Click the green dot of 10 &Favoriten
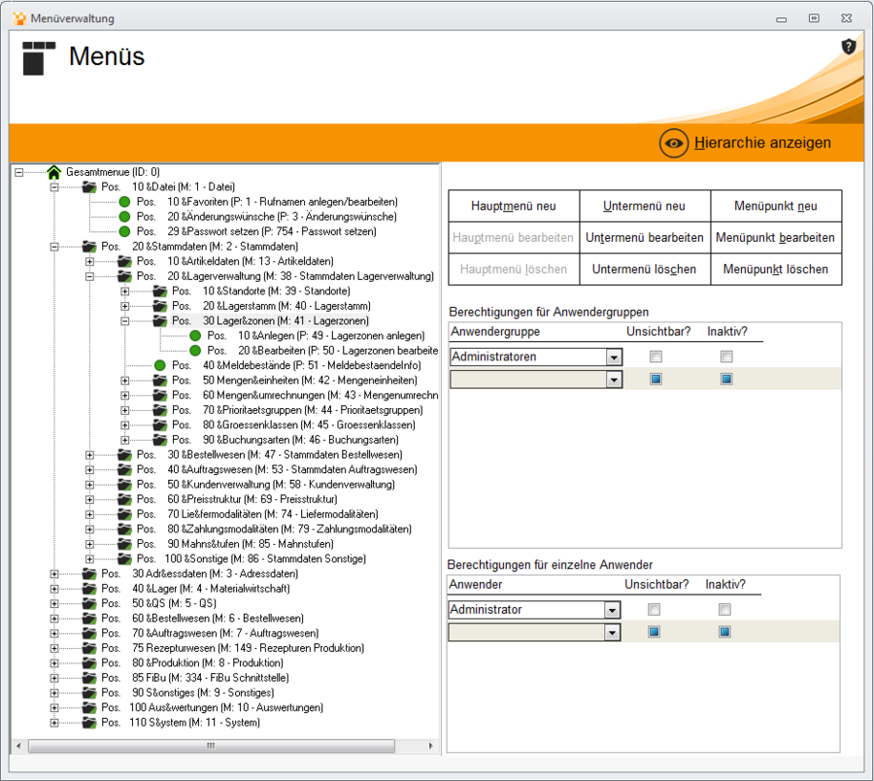 pyautogui.click(x=125, y=202)
